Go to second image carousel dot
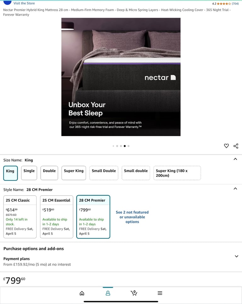The height and width of the screenshot is (304, 242). tap(117, 146)
